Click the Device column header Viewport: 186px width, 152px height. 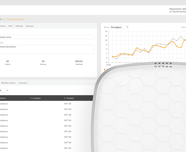pyautogui.click(x=3, y=98)
